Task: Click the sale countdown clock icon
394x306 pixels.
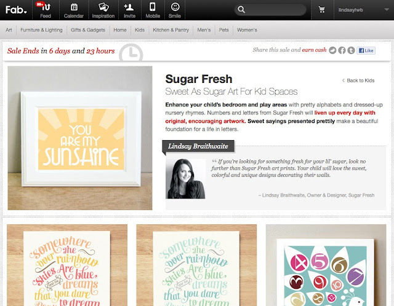Action: [131, 53]
